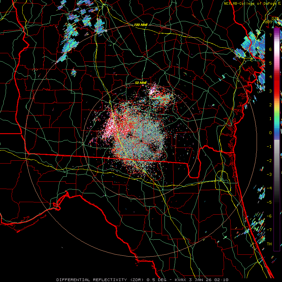Click the "-7" value on color scale
The width and height of the screenshot is (282, 282).
pos(269,230)
